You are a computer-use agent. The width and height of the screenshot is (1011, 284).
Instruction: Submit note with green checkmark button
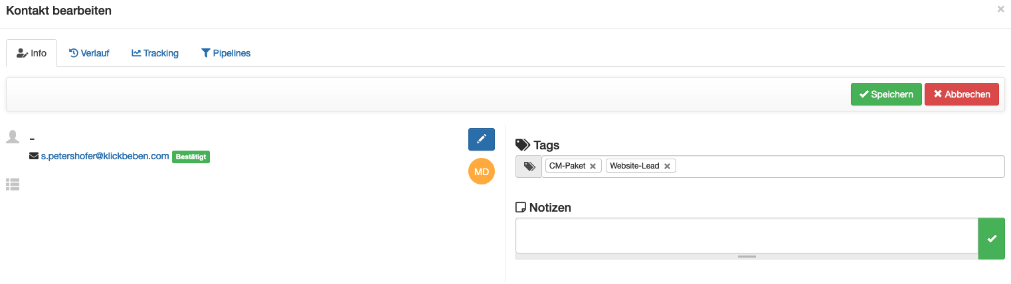(992, 238)
